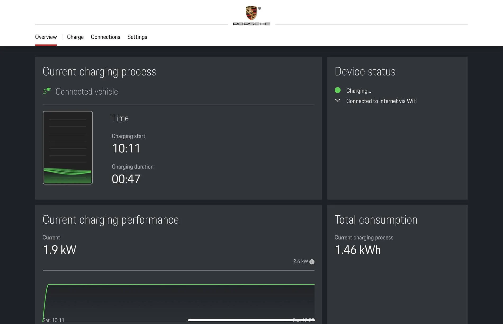Image resolution: width=503 pixels, height=324 pixels.
Task: Click the WiFi connection icon
Action: click(x=338, y=101)
